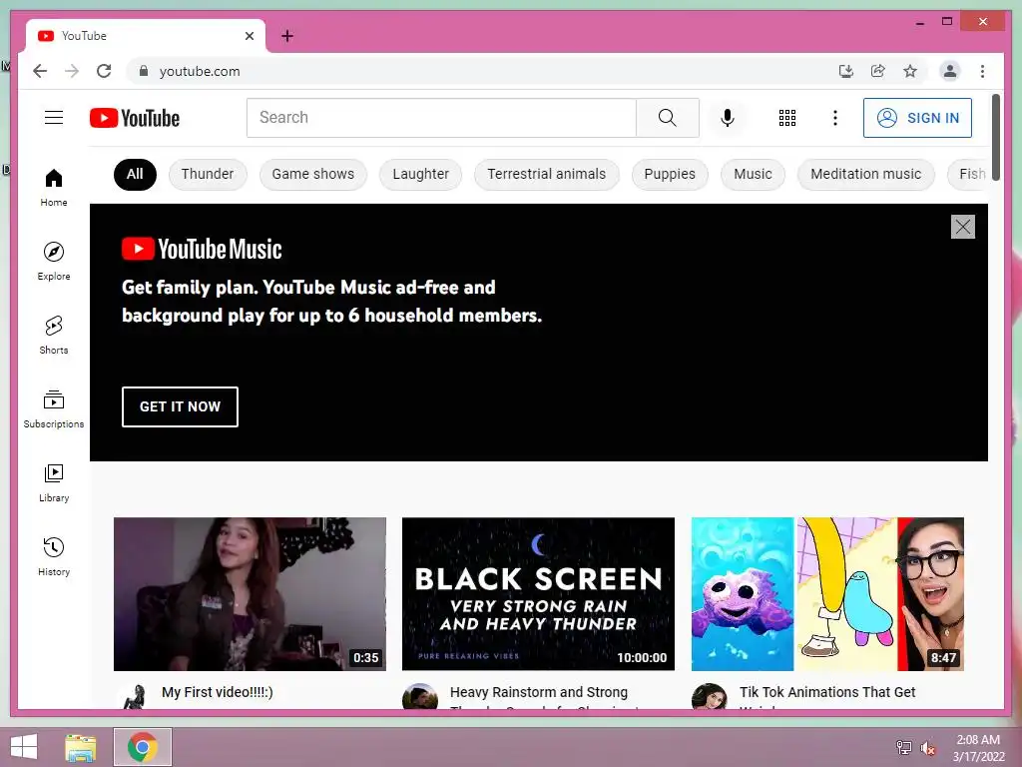This screenshot has width=1022, height=767.
Task: Select the Game shows chip
Action: click(x=312, y=174)
